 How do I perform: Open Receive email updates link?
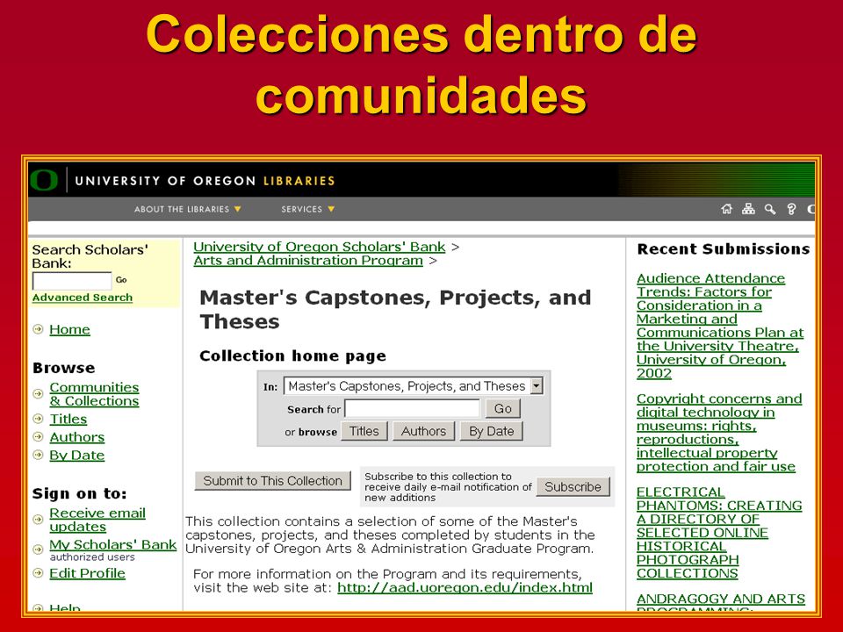[97, 520]
